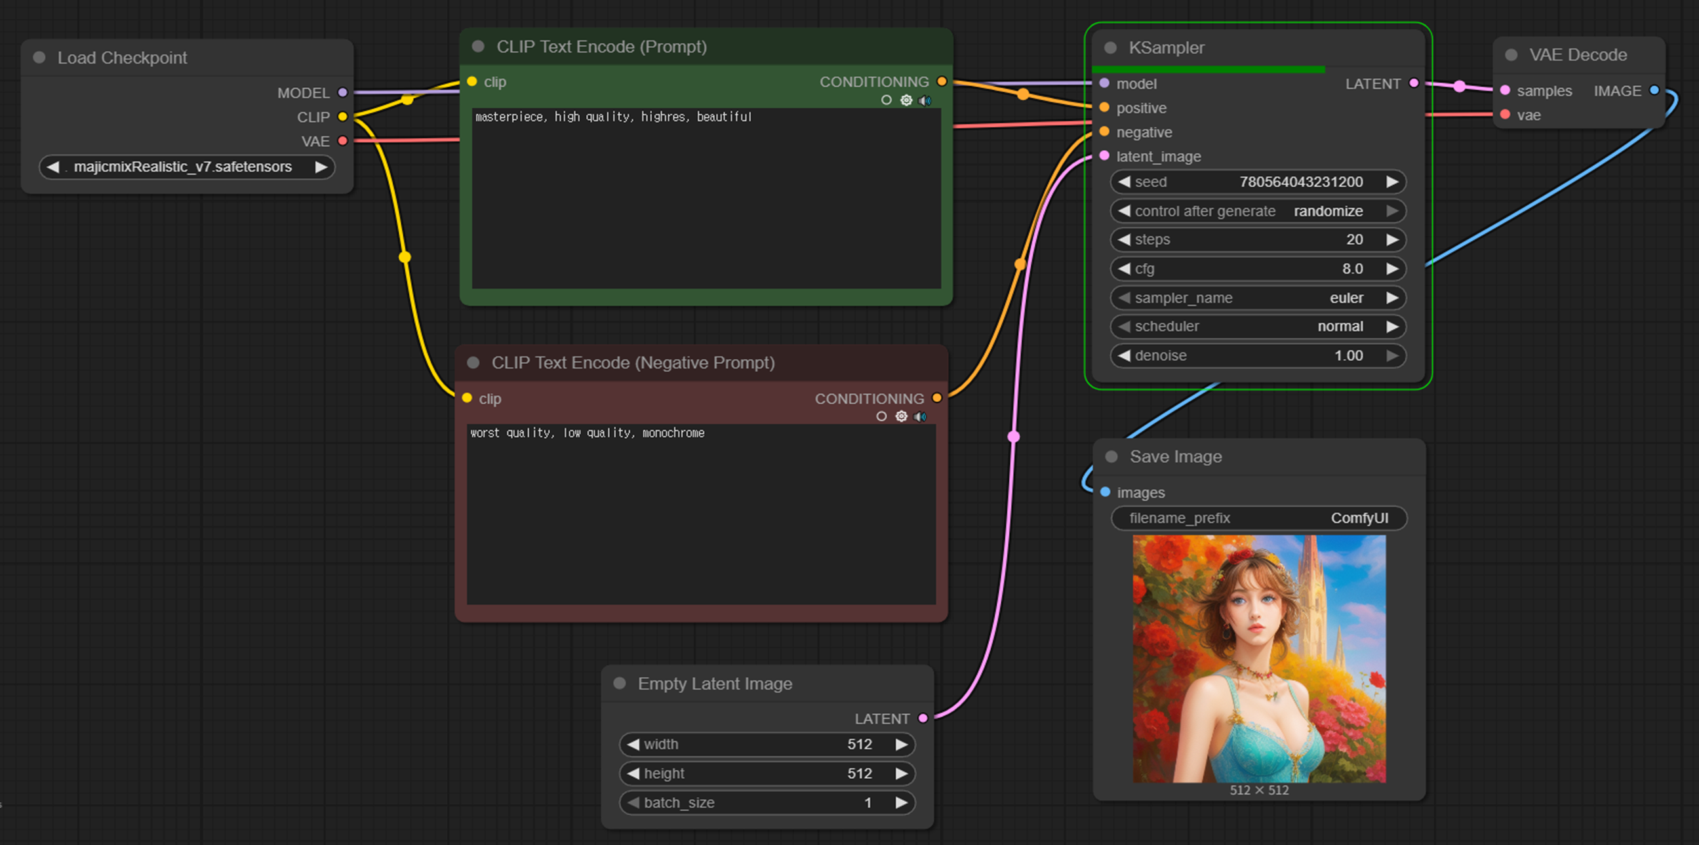Open the sampler_name euler dropdown
Viewport: 1699px width, 845px height.
tap(1258, 298)
